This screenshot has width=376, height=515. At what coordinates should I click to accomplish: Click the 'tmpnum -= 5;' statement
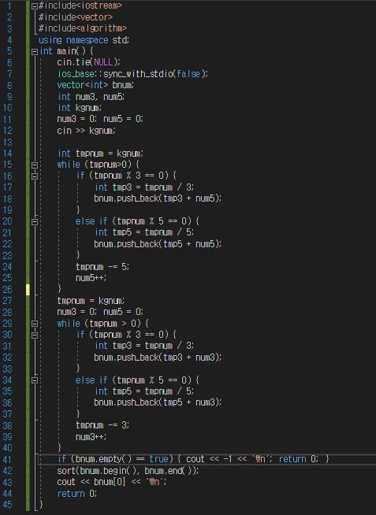pos(102,267)
